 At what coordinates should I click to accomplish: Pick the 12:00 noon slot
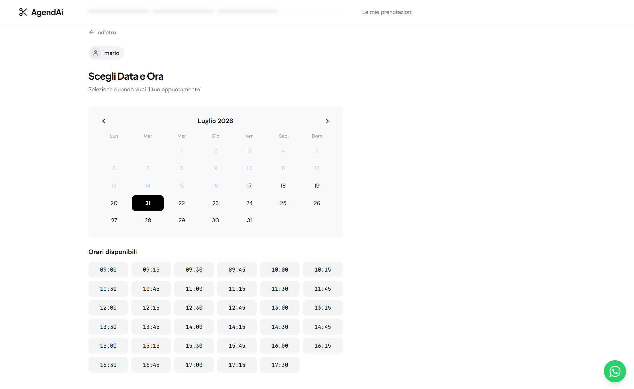(x=108, y=308)
